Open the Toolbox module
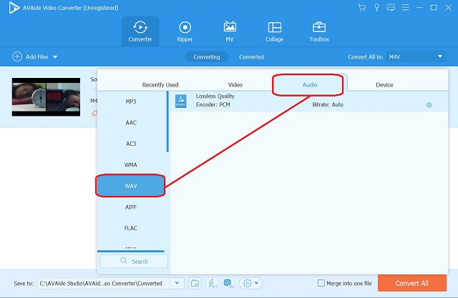This screenshot has width=458, height=298. coord(319,31)
